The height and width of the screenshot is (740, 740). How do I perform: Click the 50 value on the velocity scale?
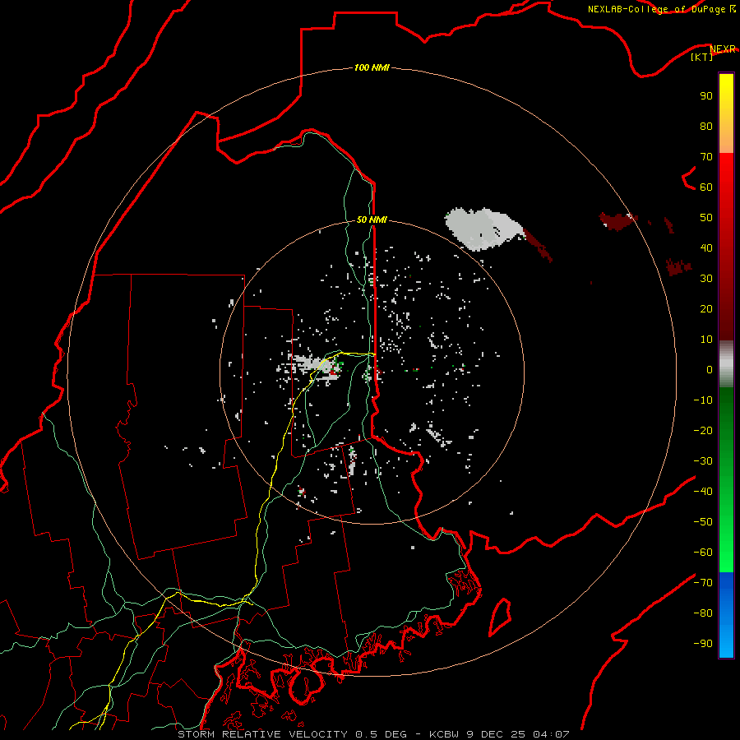706,218
